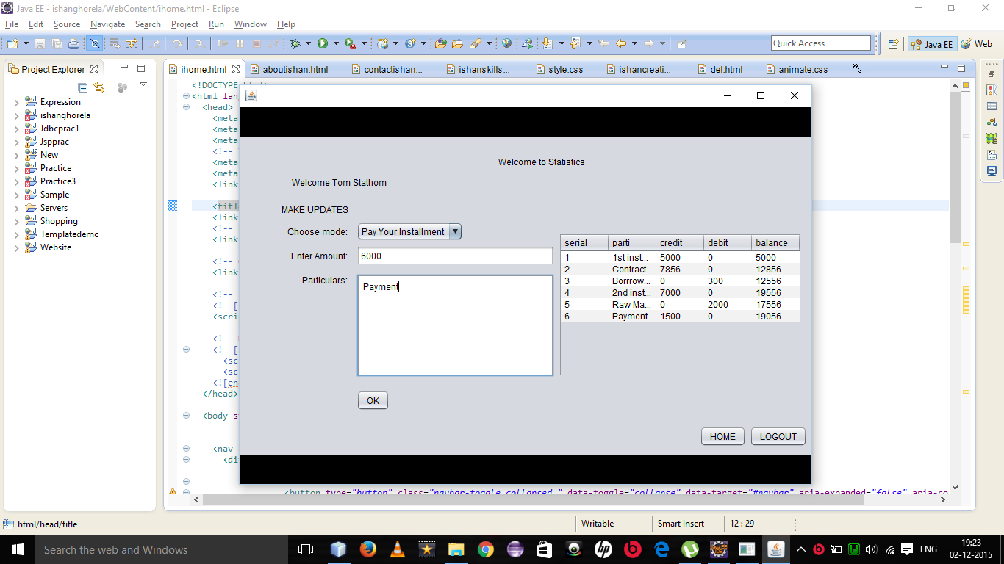Click the Open Perspective icon
The image size is (1004, 564).
pyautogui.click(x=894, y=44)
